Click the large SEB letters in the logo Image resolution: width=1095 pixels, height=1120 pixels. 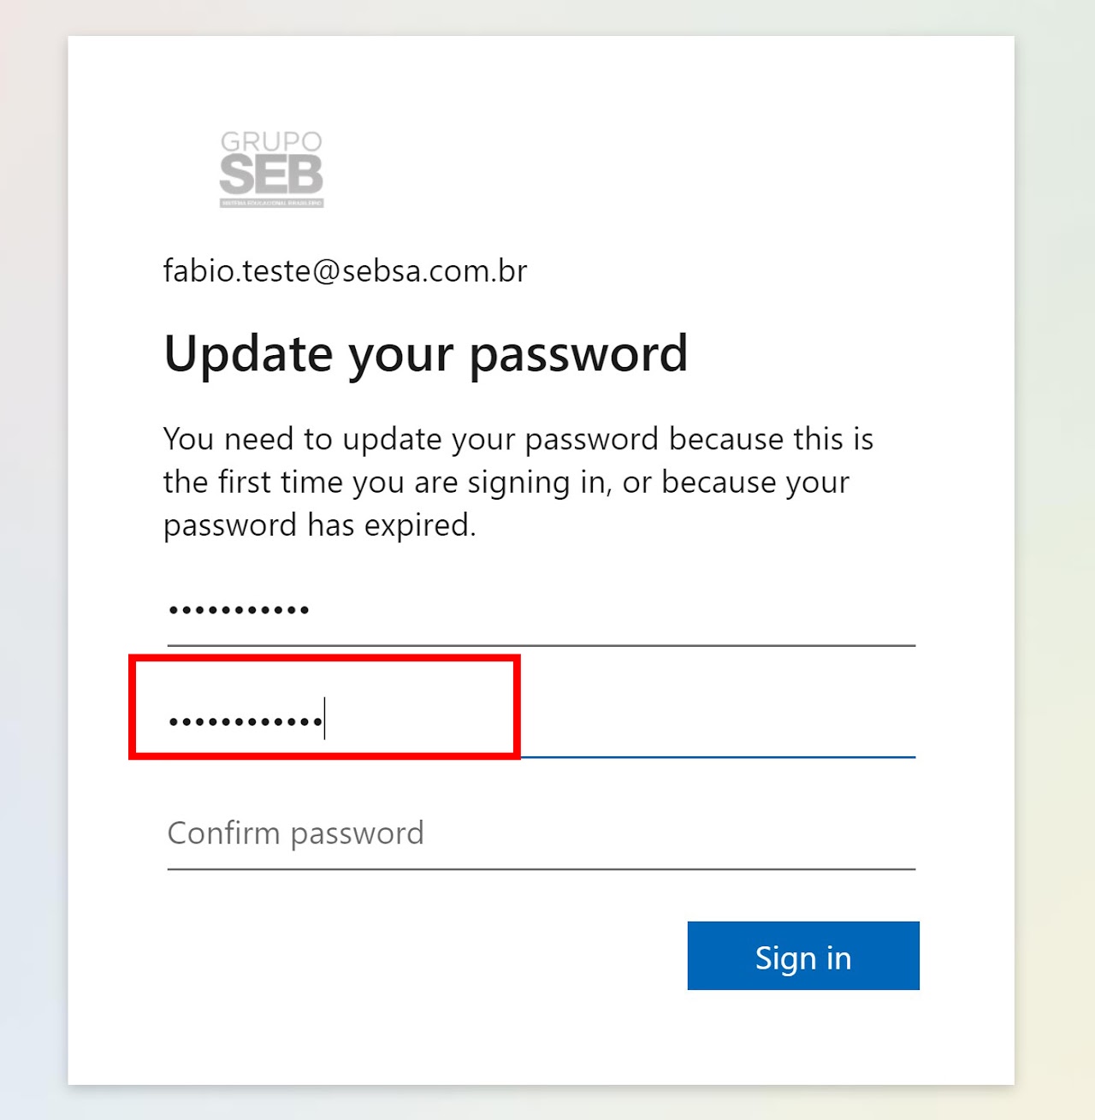pos(271,176)
